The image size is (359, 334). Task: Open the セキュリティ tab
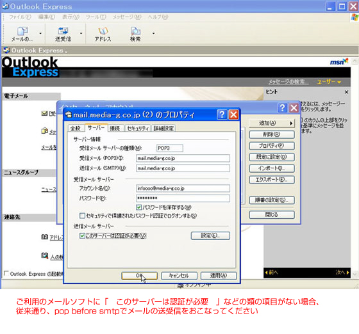138,128
